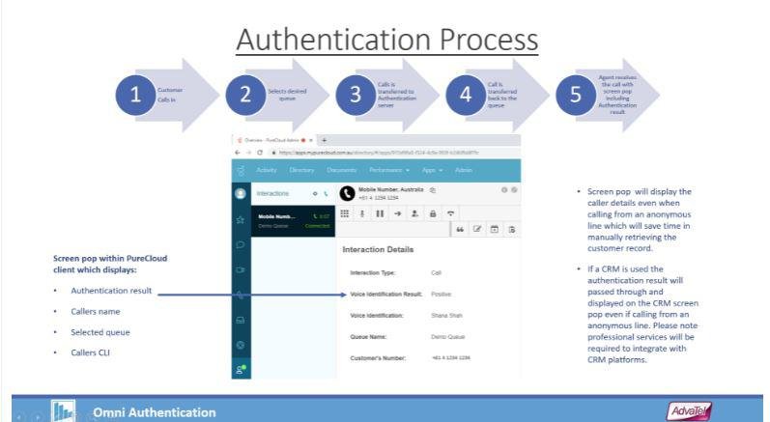Open the Directory menu
This screenshot has width=770, height=422.
(301, 170)
